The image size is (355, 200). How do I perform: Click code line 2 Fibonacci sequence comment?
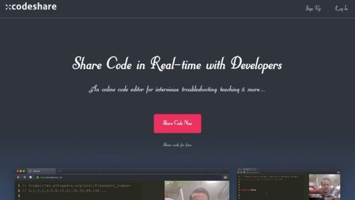(x=64, y=191)
